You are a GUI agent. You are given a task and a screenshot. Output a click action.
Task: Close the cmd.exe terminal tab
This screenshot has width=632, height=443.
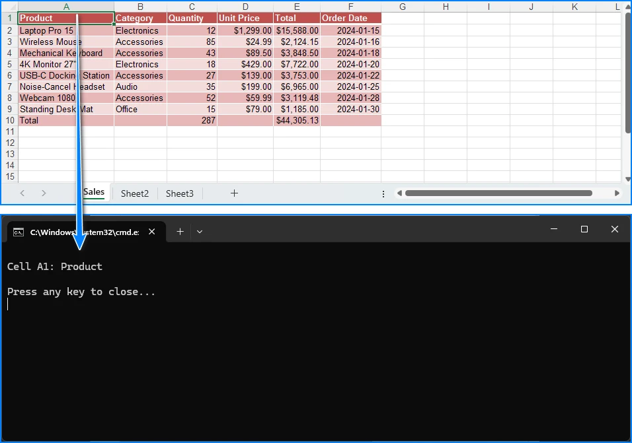coord(151,232)
